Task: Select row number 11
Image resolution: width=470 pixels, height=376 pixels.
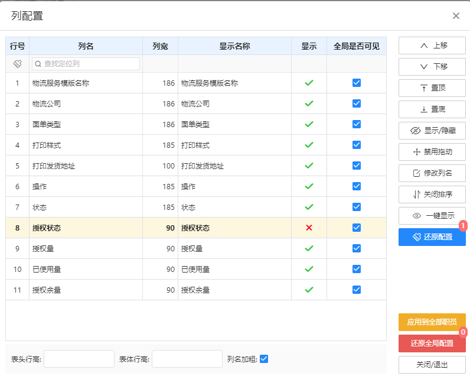Action: coord(17,290)
